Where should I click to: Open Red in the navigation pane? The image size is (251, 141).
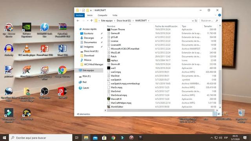[84, 82]
